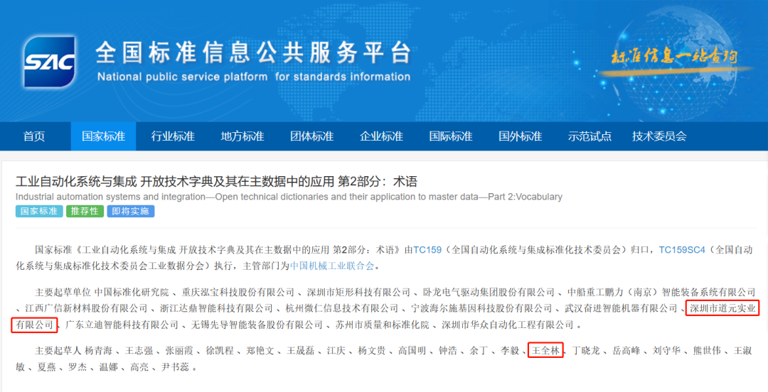Click the drafter name 徐凯程
768x392 pixels.
[x=220, y=351]
